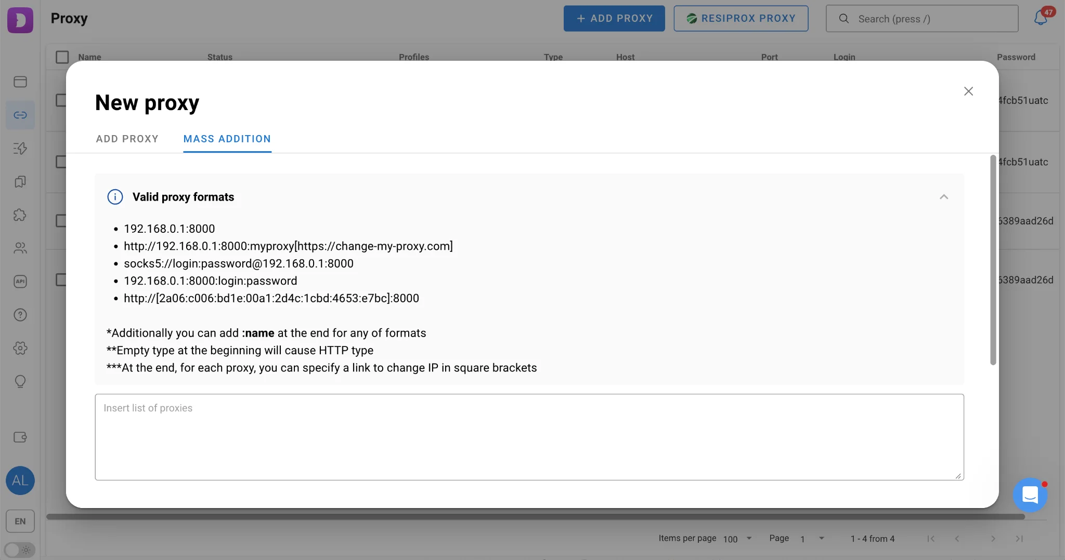Open the settings gear in sidebar
Image resolution: width=1065 pixels, height=560 pixels.
[20, 349]
